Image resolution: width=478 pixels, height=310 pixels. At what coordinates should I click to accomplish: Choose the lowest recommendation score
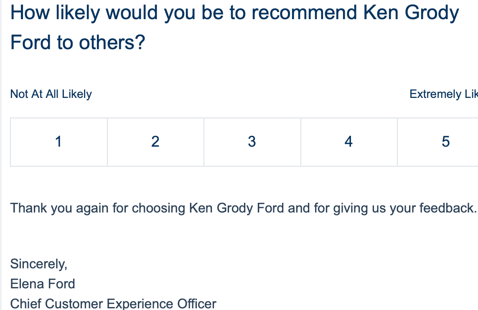coord(58,142)
